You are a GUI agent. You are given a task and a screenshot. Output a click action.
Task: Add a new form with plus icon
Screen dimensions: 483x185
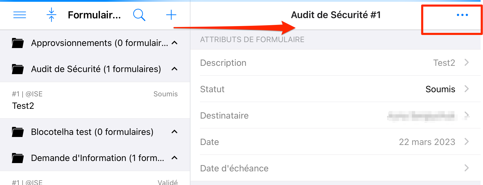[x=171, y=15]
